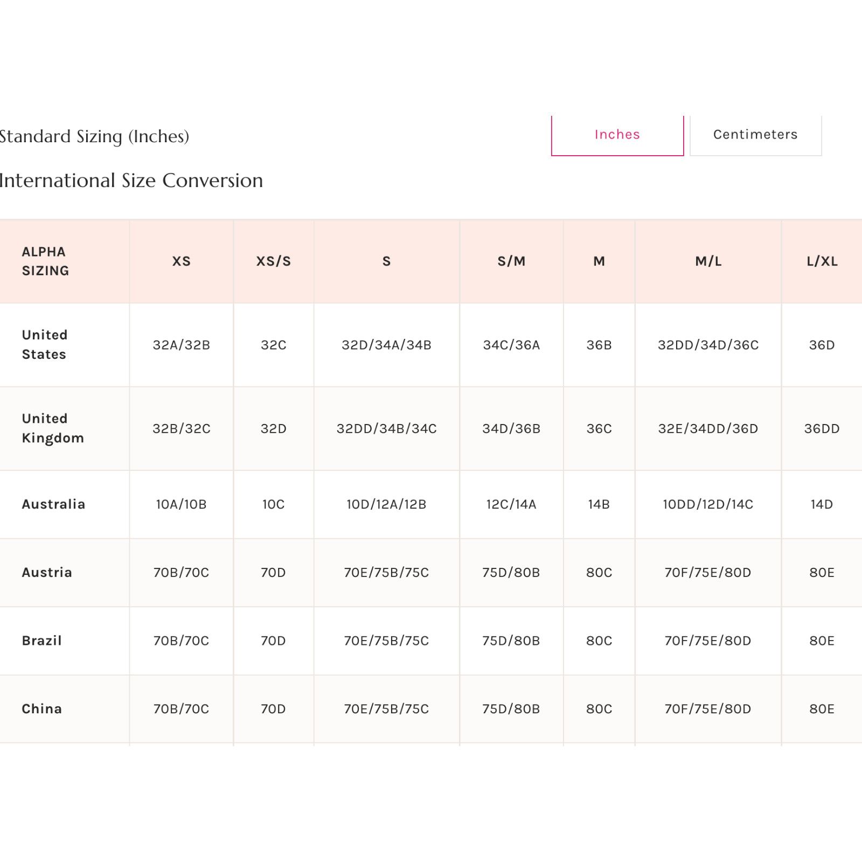Click China M/L cell '70F/75E/80D'
862x862 pixels.
point(708,709)
